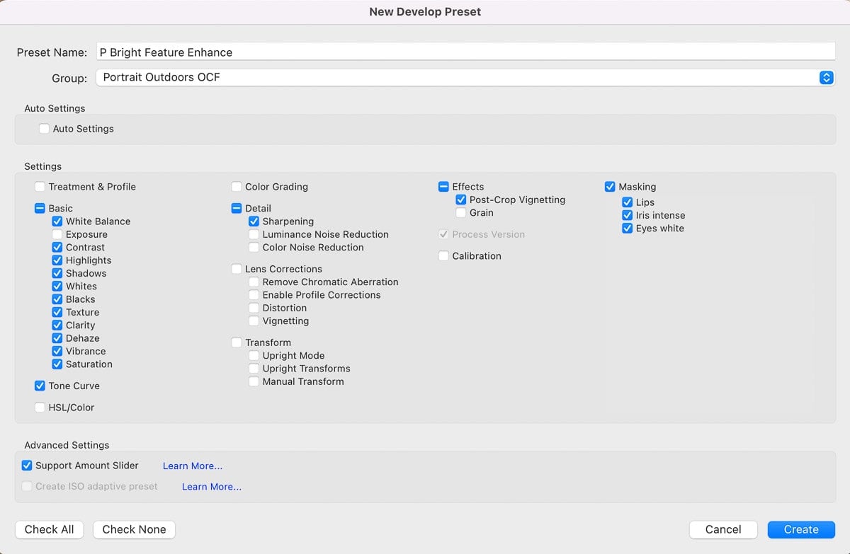850x554 pixels.
Task: Enable Upright Transforms
Action: tap(254, 369)
